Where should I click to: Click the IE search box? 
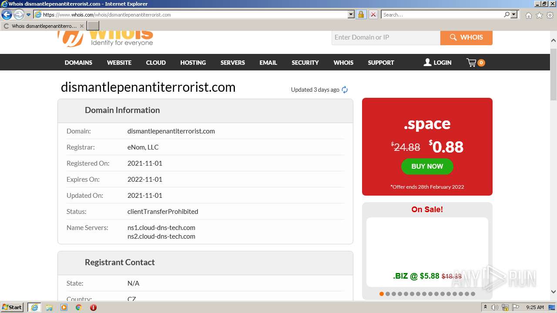[442, 14]
